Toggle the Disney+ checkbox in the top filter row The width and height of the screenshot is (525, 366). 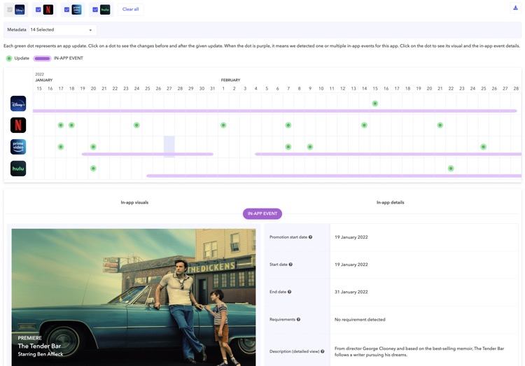tap(10, 10)
